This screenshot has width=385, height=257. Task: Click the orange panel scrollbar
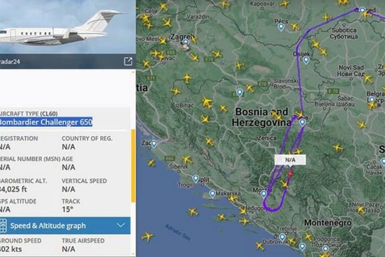tap(133, 166)
